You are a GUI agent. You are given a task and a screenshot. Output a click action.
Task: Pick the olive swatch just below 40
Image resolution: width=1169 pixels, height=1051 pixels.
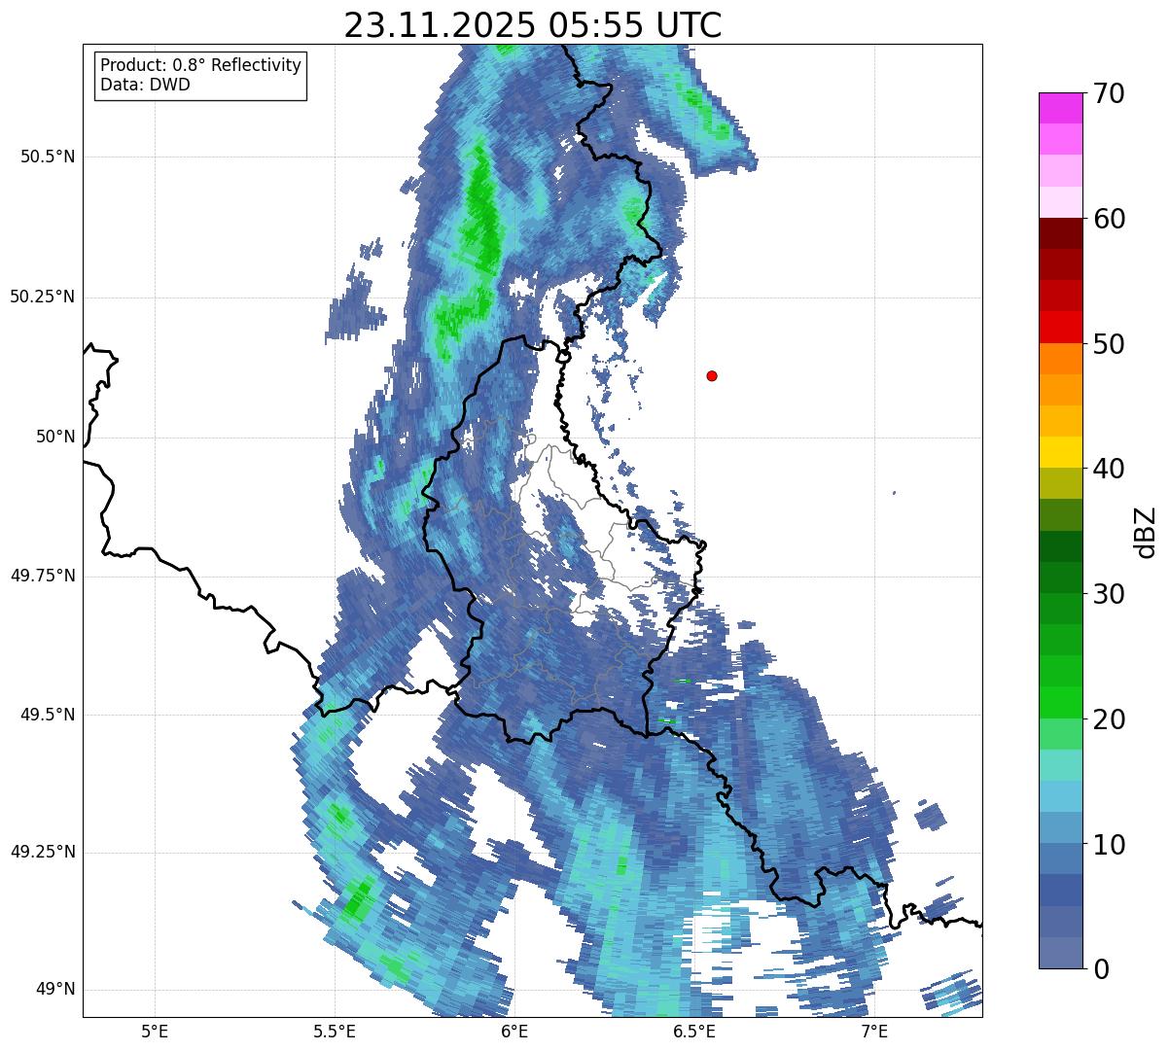pos(1061,483)
